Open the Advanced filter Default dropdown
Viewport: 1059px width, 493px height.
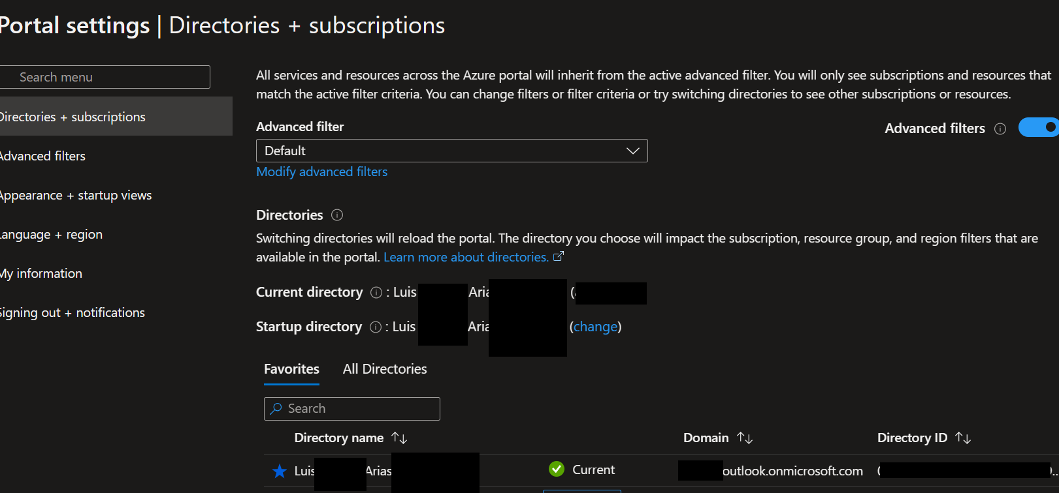(x=452, y=151)
